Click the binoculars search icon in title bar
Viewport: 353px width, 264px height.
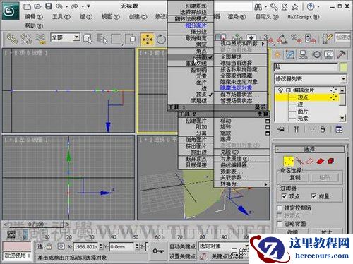pyautogui.click(x=258, y=6)
